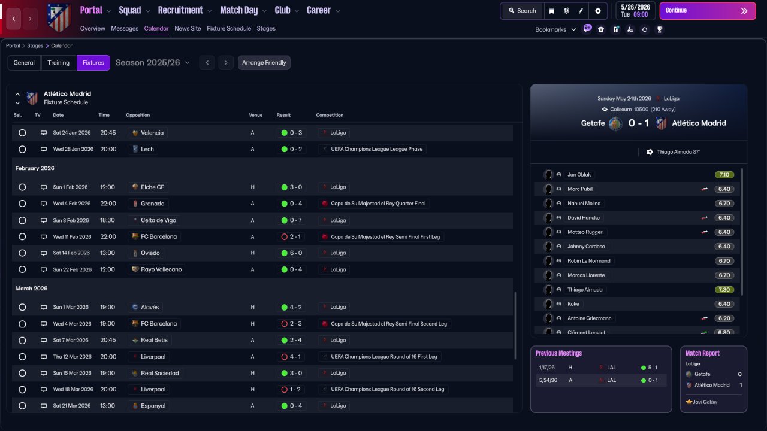Click the trophy icon in bookmarks bar
This screenshot has width=767, height=431.
click(x=659, y=29)
